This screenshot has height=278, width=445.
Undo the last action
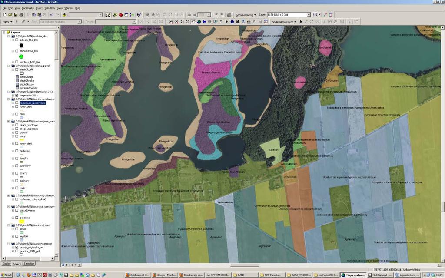[x=52, y=15]
